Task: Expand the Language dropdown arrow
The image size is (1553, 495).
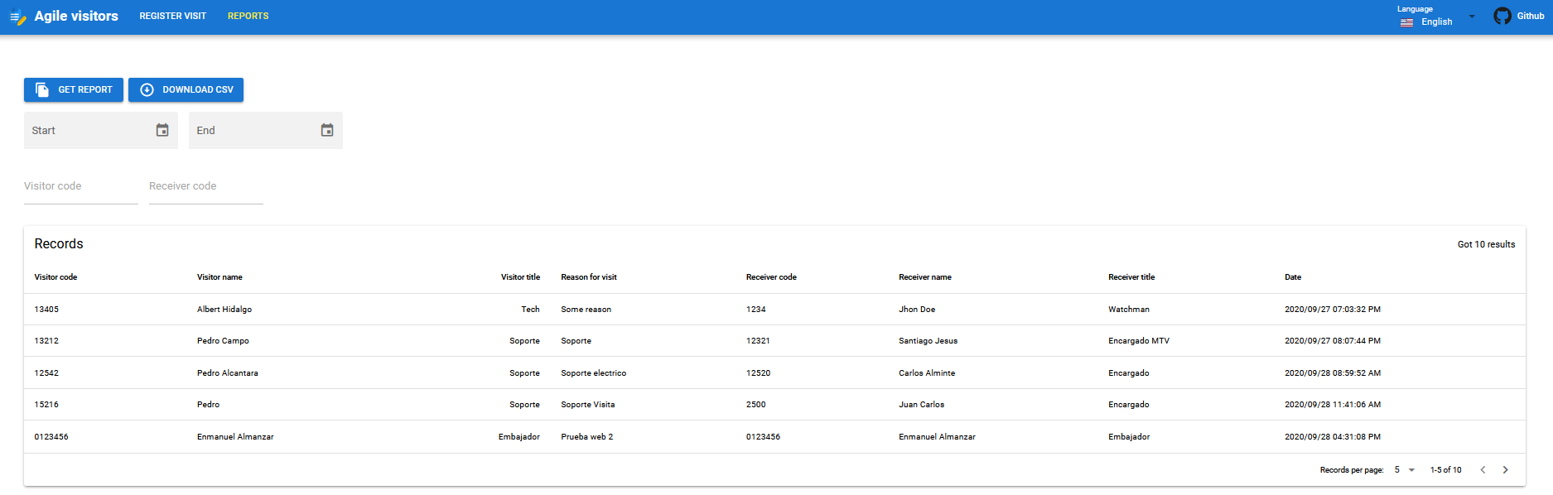Action: [1472, 17]
